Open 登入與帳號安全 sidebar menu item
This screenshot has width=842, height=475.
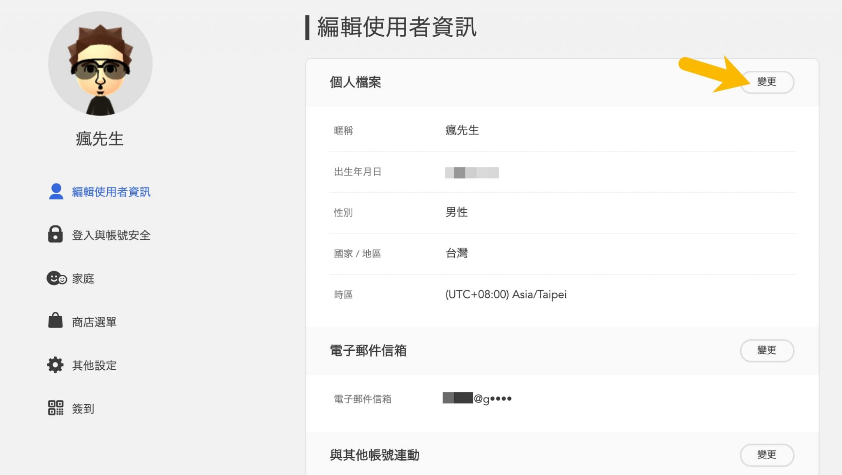coord(111,235)
